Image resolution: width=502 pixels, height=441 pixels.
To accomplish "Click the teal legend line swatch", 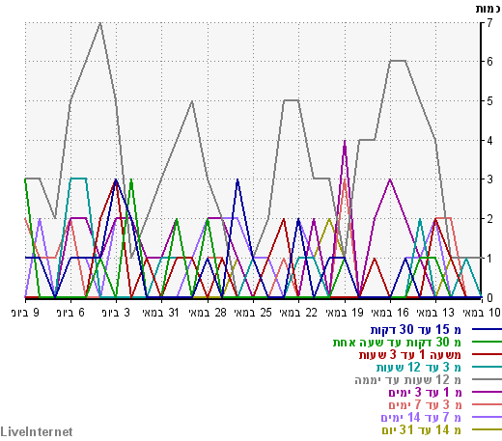I will tap(487, 367).
